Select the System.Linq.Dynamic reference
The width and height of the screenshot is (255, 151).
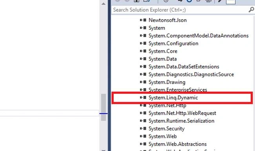pos(173,98)
